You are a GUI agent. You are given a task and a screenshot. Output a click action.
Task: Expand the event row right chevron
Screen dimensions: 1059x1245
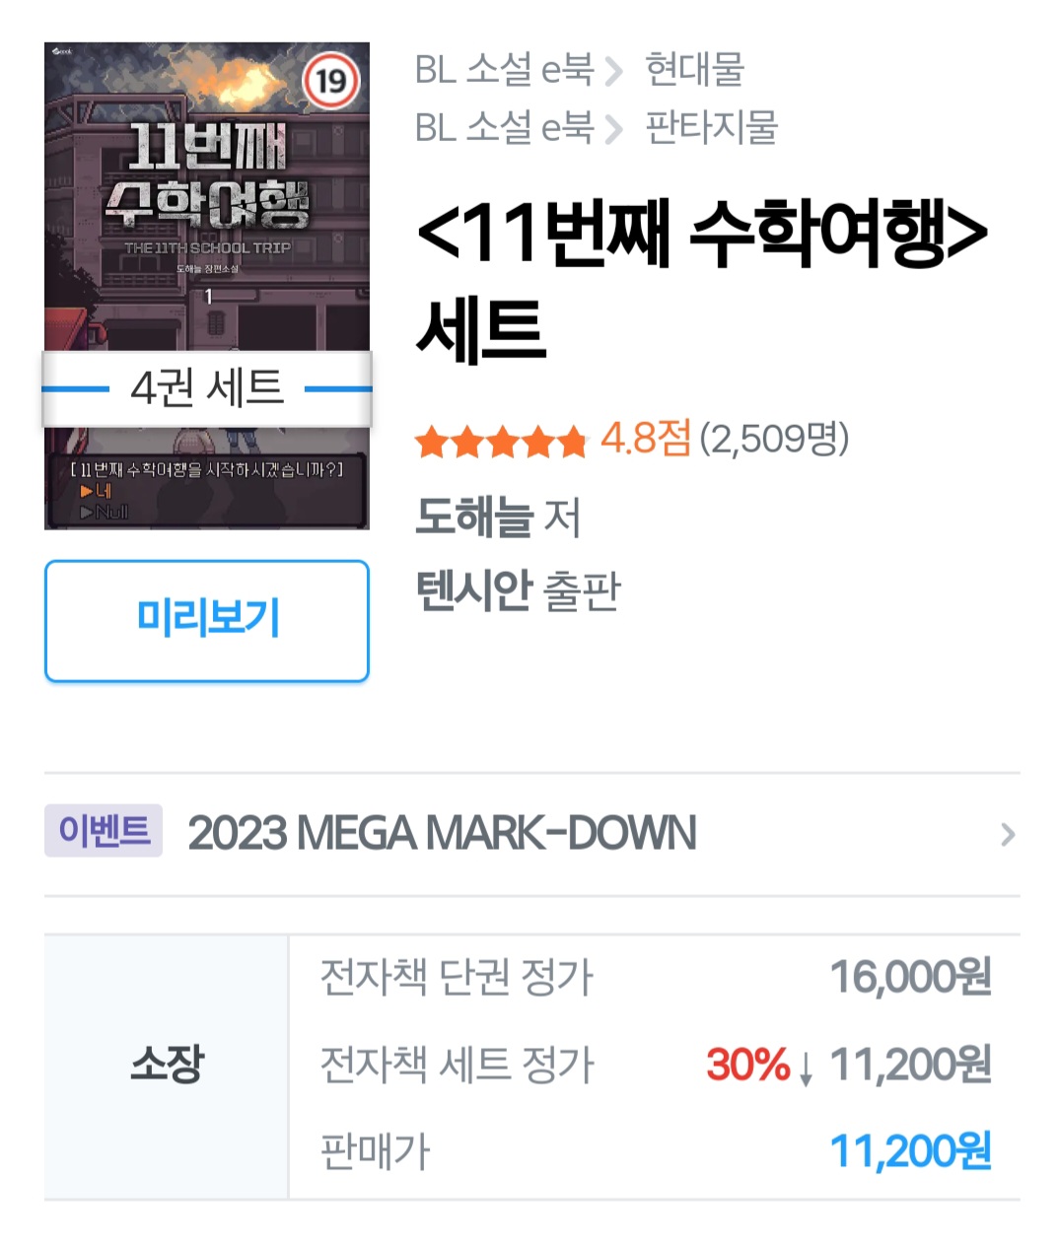click(x=1007, y=835)
